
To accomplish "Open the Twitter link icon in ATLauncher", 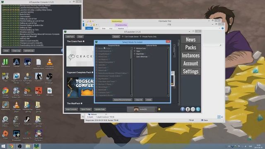I will (198, 109).
